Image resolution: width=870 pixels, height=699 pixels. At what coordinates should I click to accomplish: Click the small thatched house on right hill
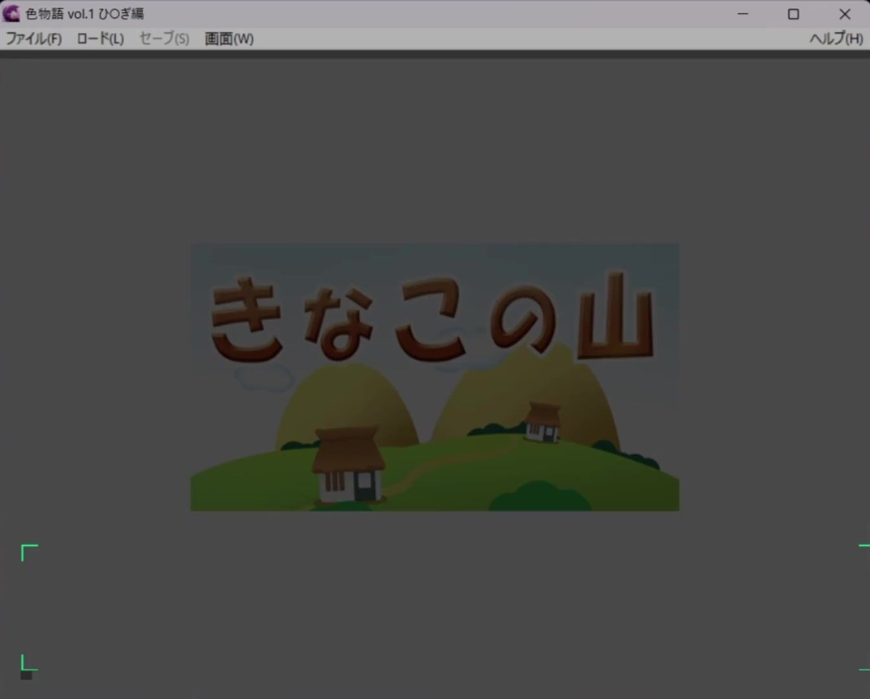[x=542, y=422]
